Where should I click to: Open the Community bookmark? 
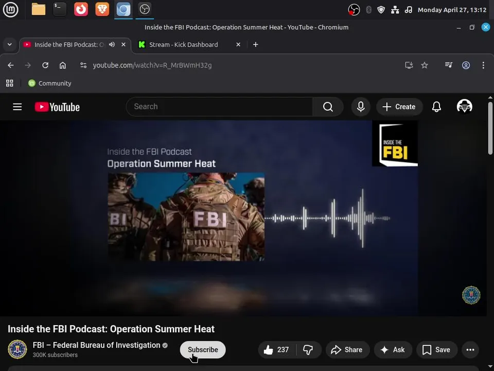click(x=50, y=83)
